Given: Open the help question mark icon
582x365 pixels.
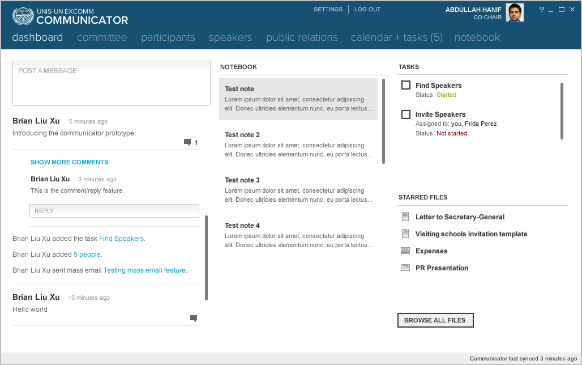Looking at the screenshot, I should [542, 9].
